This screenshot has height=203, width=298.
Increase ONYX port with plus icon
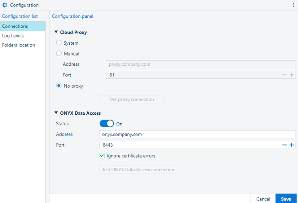[x=292, y=145]
